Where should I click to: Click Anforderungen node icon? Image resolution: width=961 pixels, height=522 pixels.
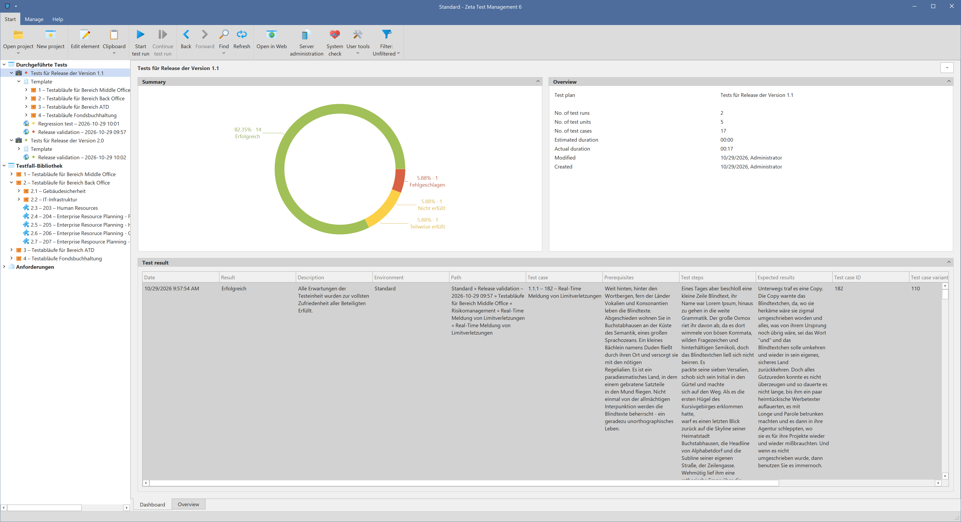12,267
